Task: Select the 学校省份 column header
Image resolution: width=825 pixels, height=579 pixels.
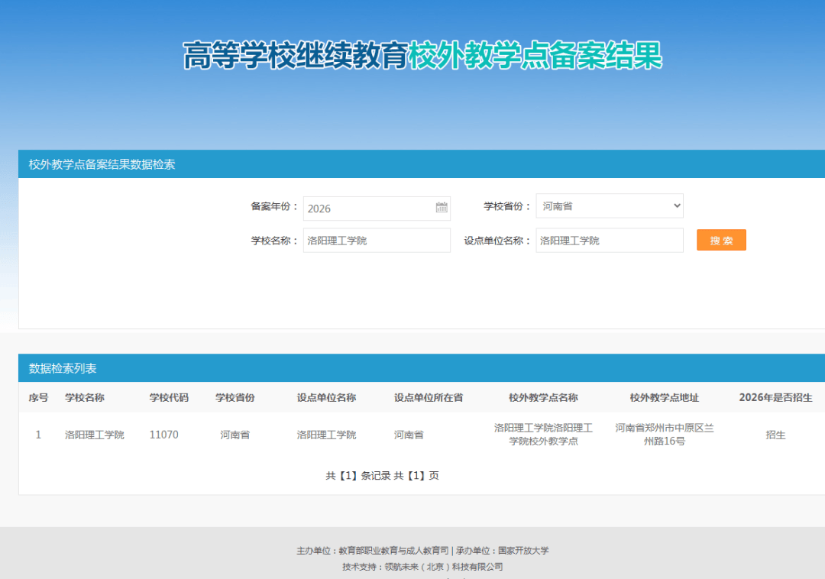Action: (x=235, y=397)
